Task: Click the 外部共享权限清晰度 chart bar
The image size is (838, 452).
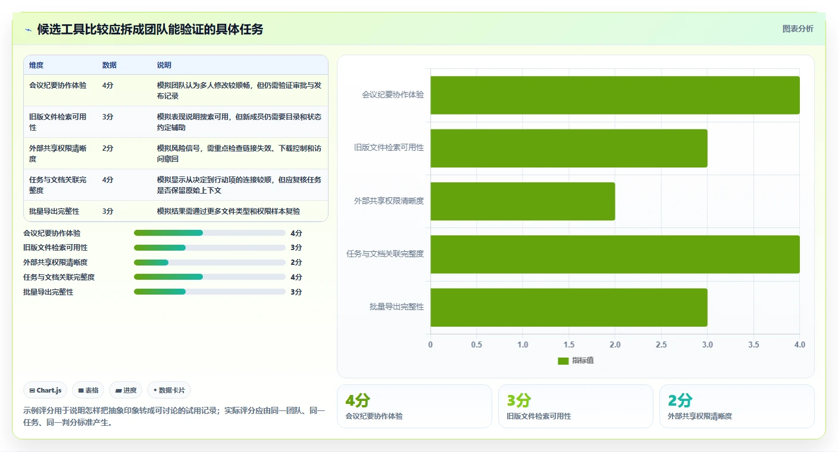Action: tap(523, 201)
